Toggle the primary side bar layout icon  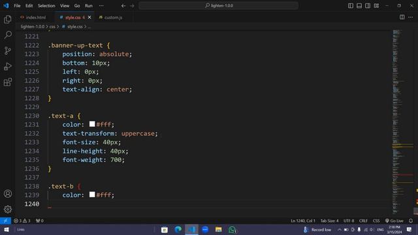pos(351,6)
